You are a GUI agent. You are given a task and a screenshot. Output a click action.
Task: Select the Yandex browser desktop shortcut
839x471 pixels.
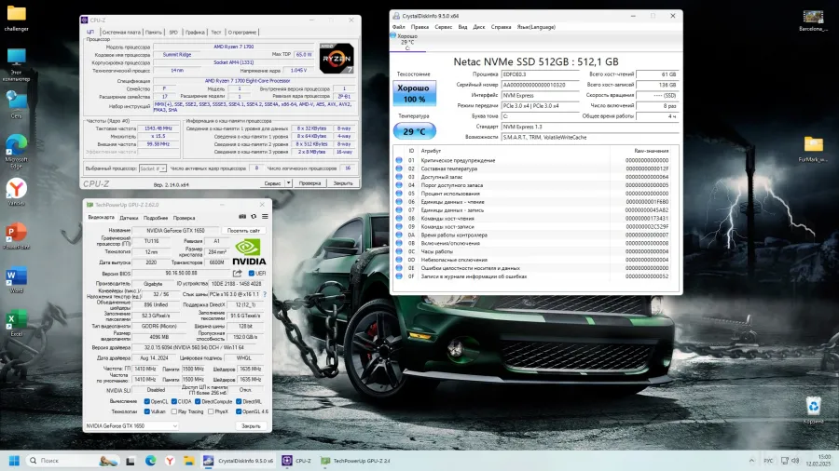click(16, 193)
